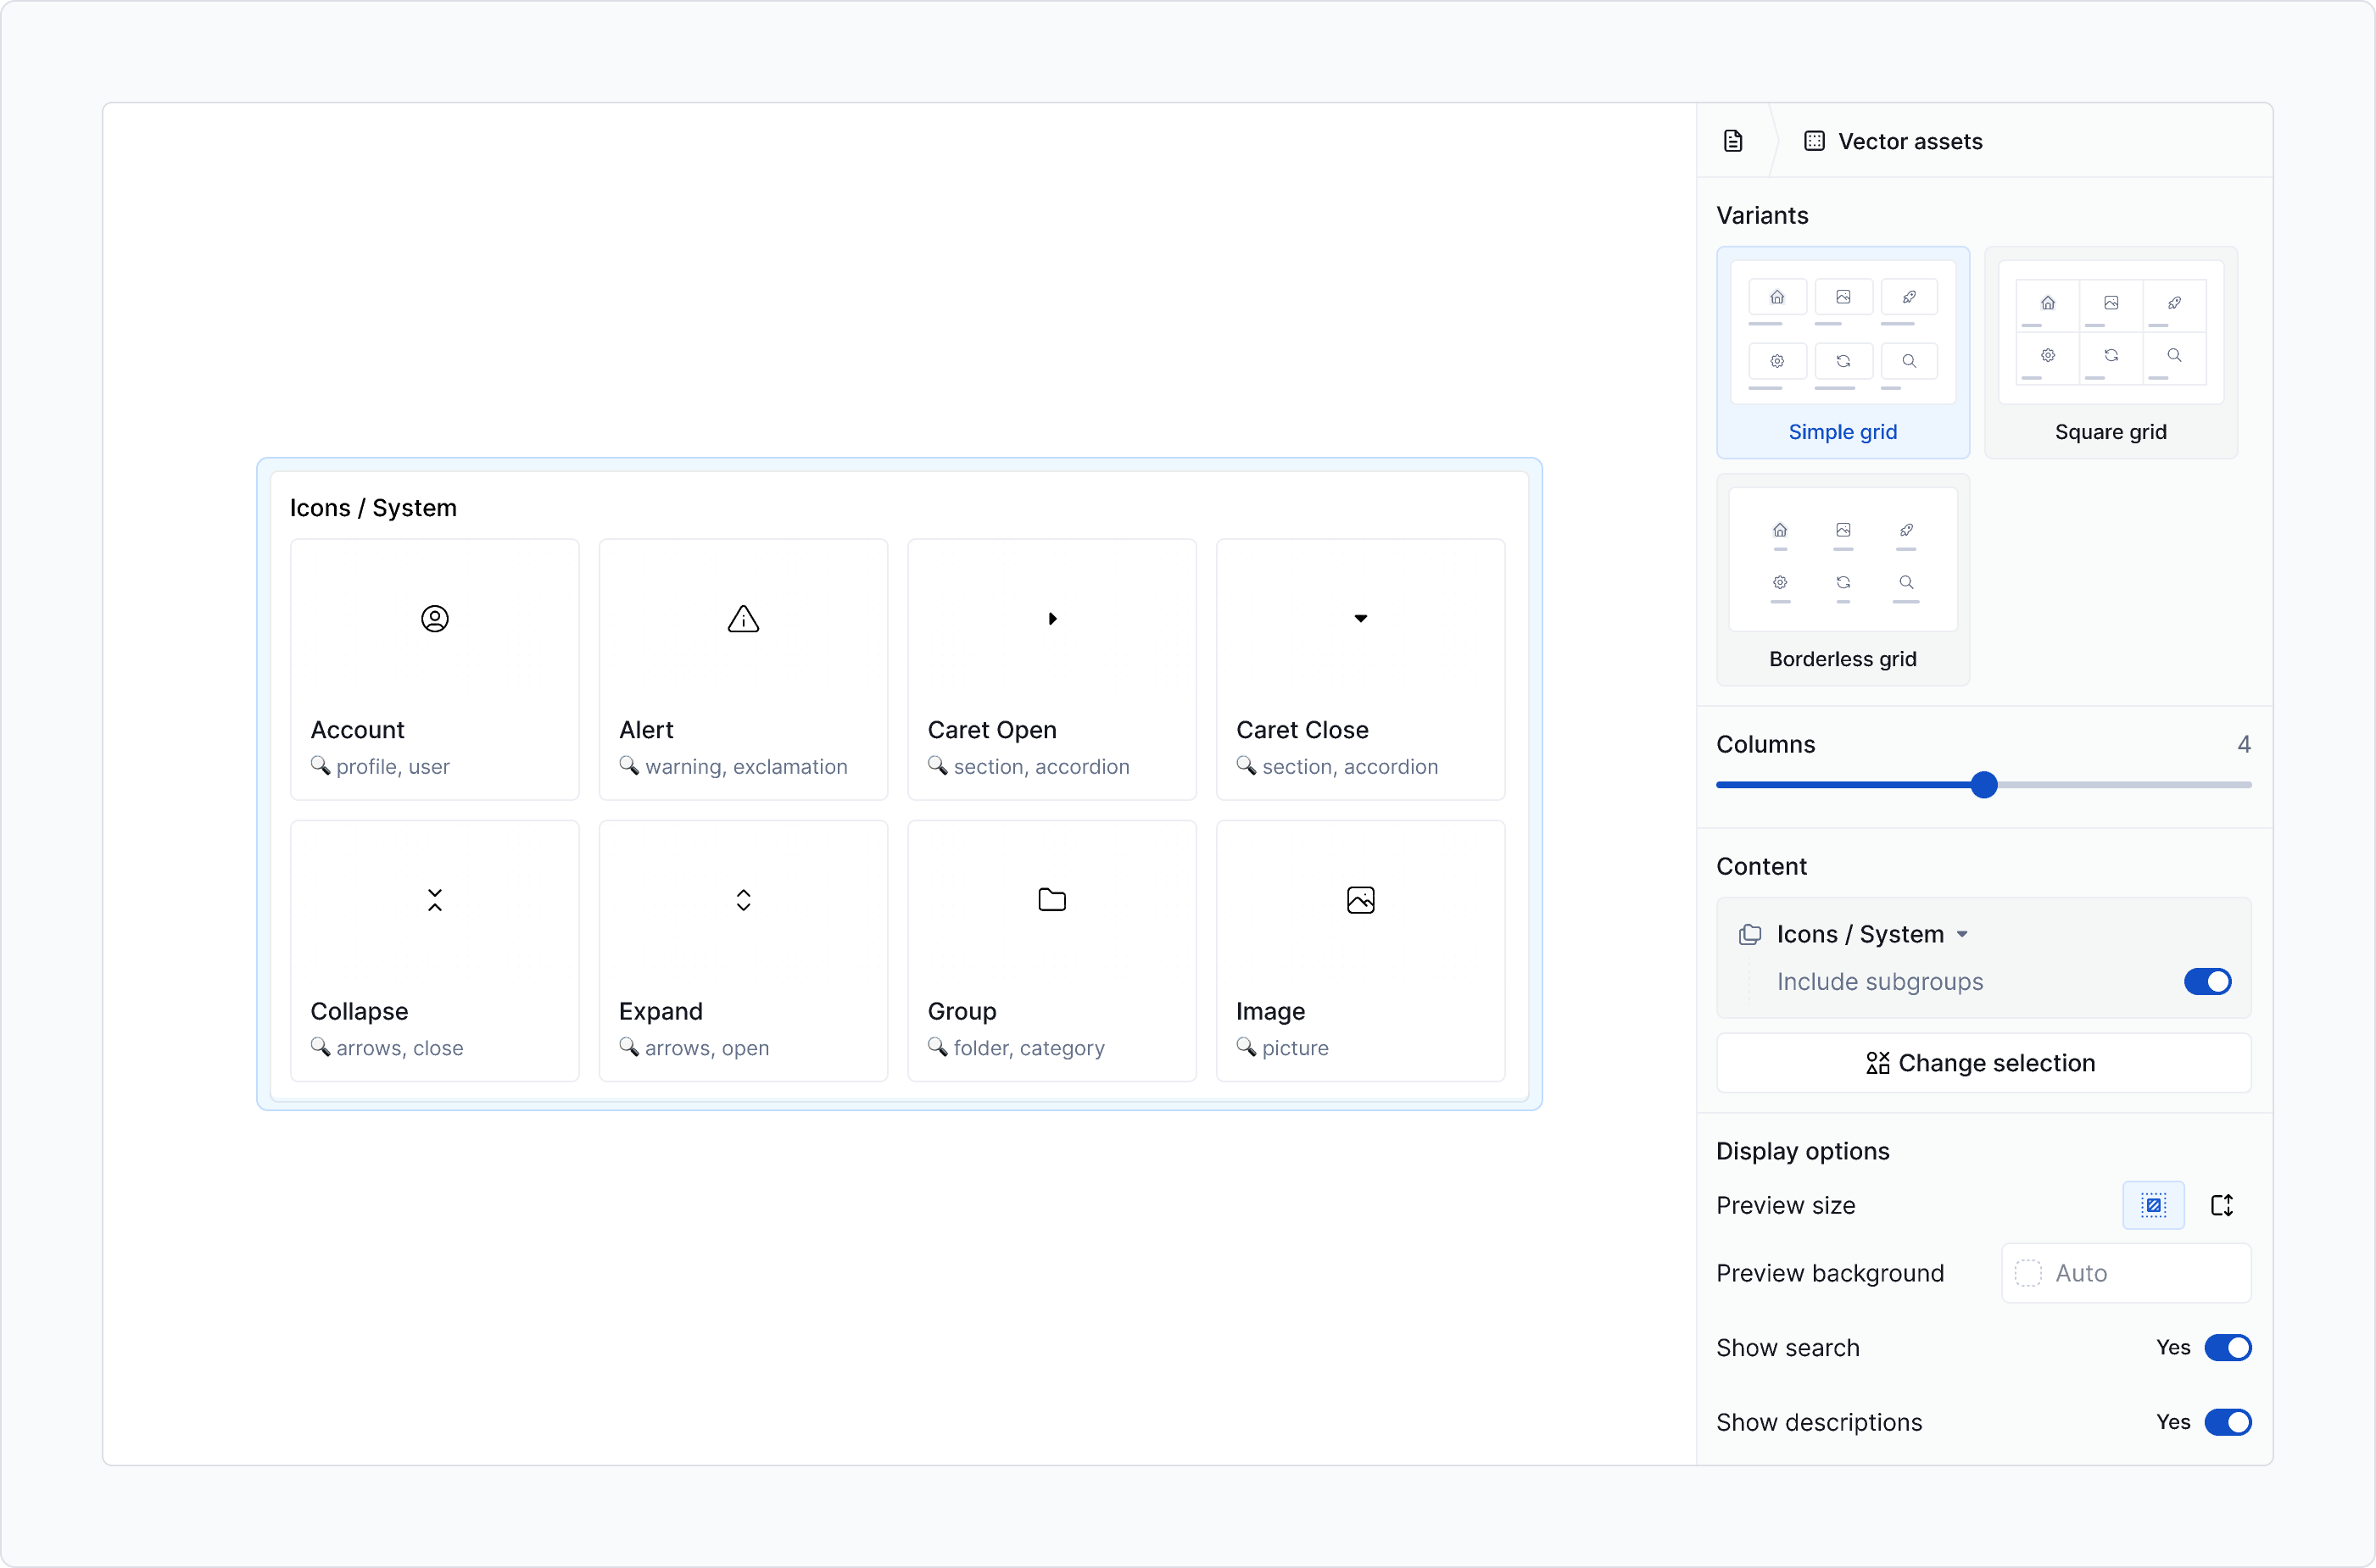Click the Image picture icon

pos(1361,900)
